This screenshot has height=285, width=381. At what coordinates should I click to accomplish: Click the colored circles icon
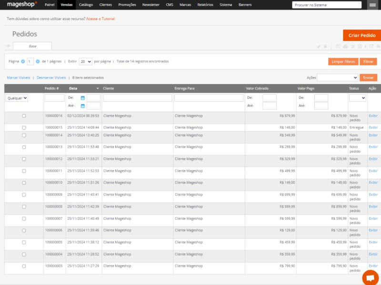pos(346,46)
